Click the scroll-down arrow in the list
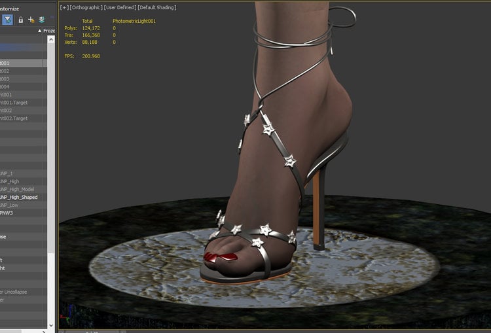This screenshot has height=333, width=491. (51, 326)
